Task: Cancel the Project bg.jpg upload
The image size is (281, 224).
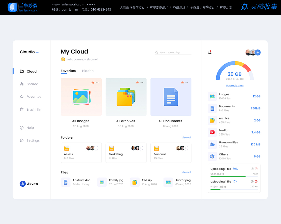Action: pyautogui.click(x=256, y=182)
